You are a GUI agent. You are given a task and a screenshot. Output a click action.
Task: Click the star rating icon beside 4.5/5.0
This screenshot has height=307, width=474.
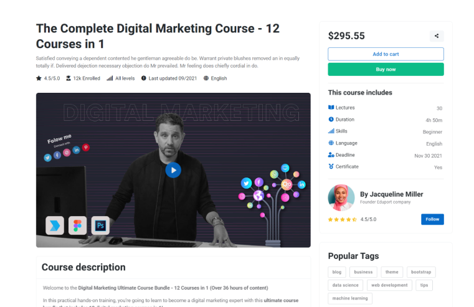pyautogui.click(x=39, y=78)
